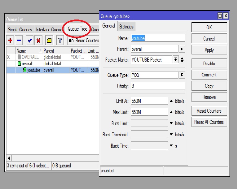
Task: Click Reset Counters in Queue List toolbar
Action: [x=84, y=41]
